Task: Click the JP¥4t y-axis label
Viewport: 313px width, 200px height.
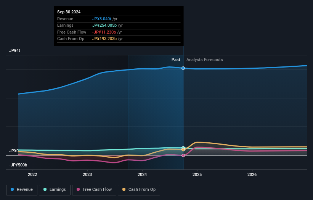Action: point(14,50)
